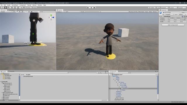Image resolution: width=187 pixels, height=105 pixels.
Task: Select the Rect transform tool
Action: [x=15, y=8]
